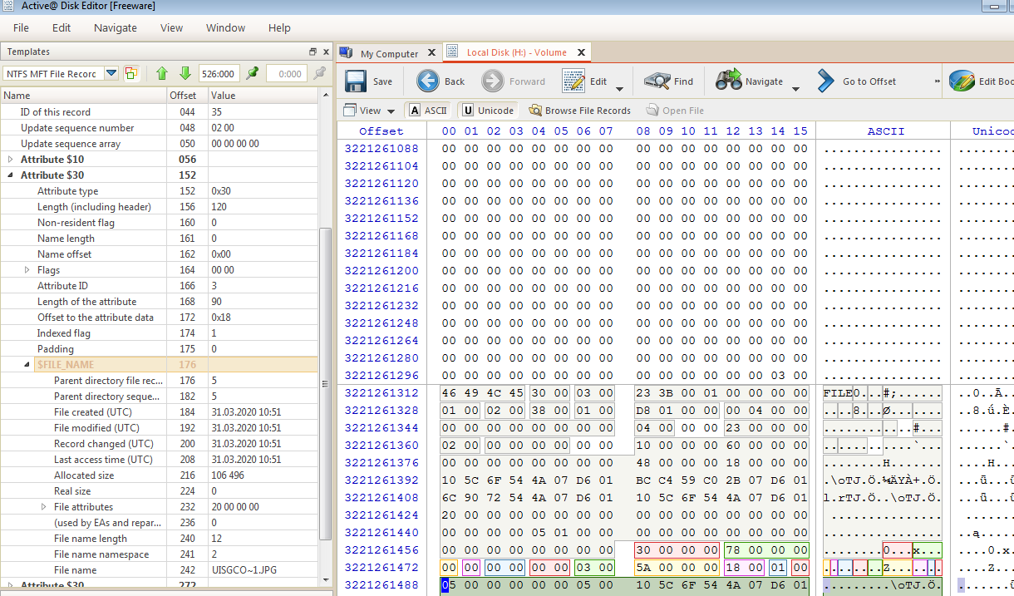Select the Indexed flag row

(159, 332)
